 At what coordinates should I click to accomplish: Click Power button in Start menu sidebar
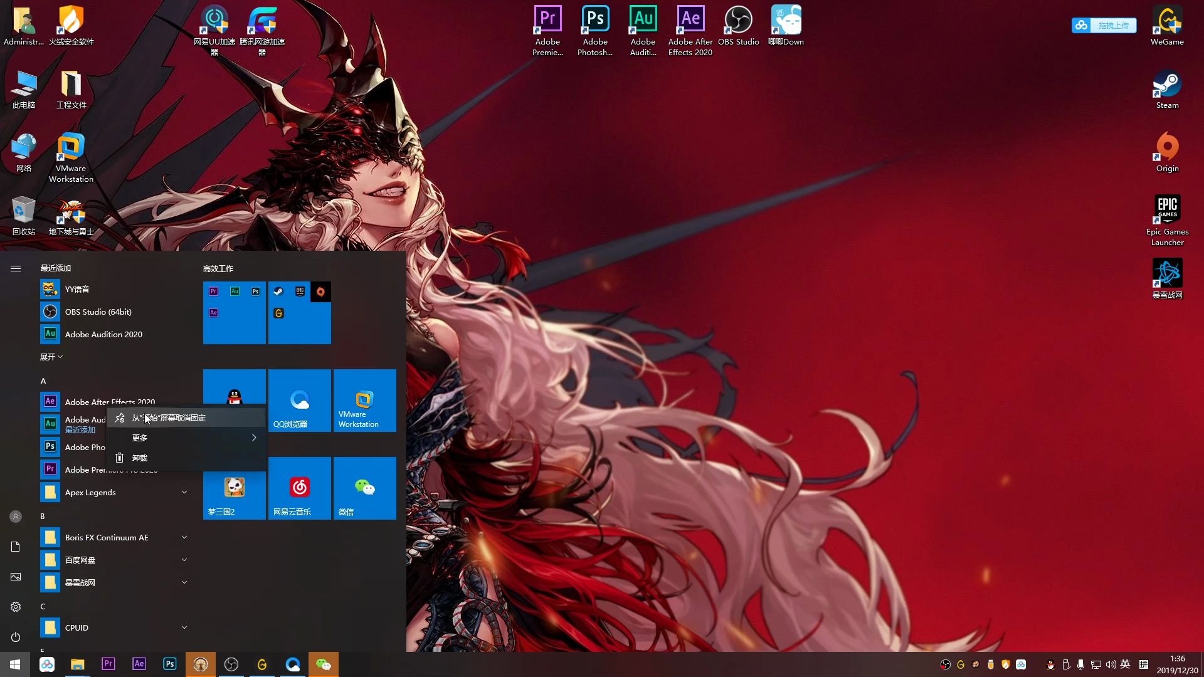16,637
